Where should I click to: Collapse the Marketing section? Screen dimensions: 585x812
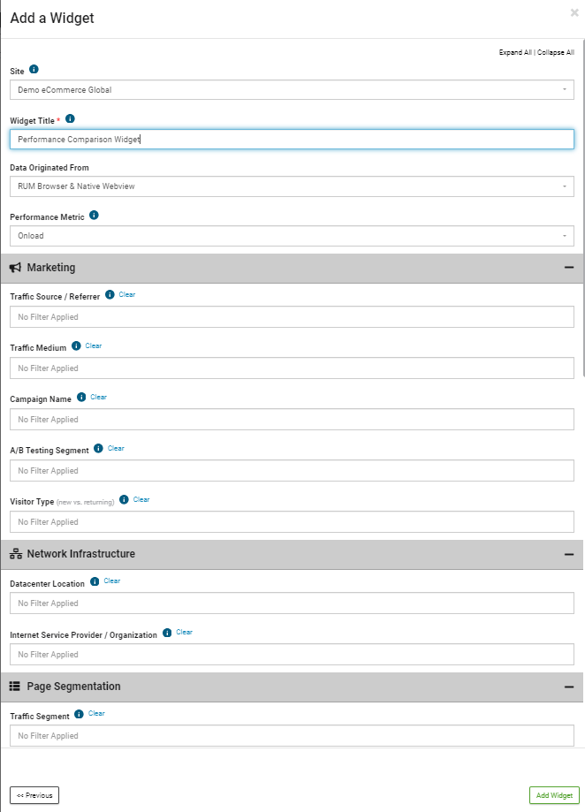pyautogui.click(x=569, y=268)
